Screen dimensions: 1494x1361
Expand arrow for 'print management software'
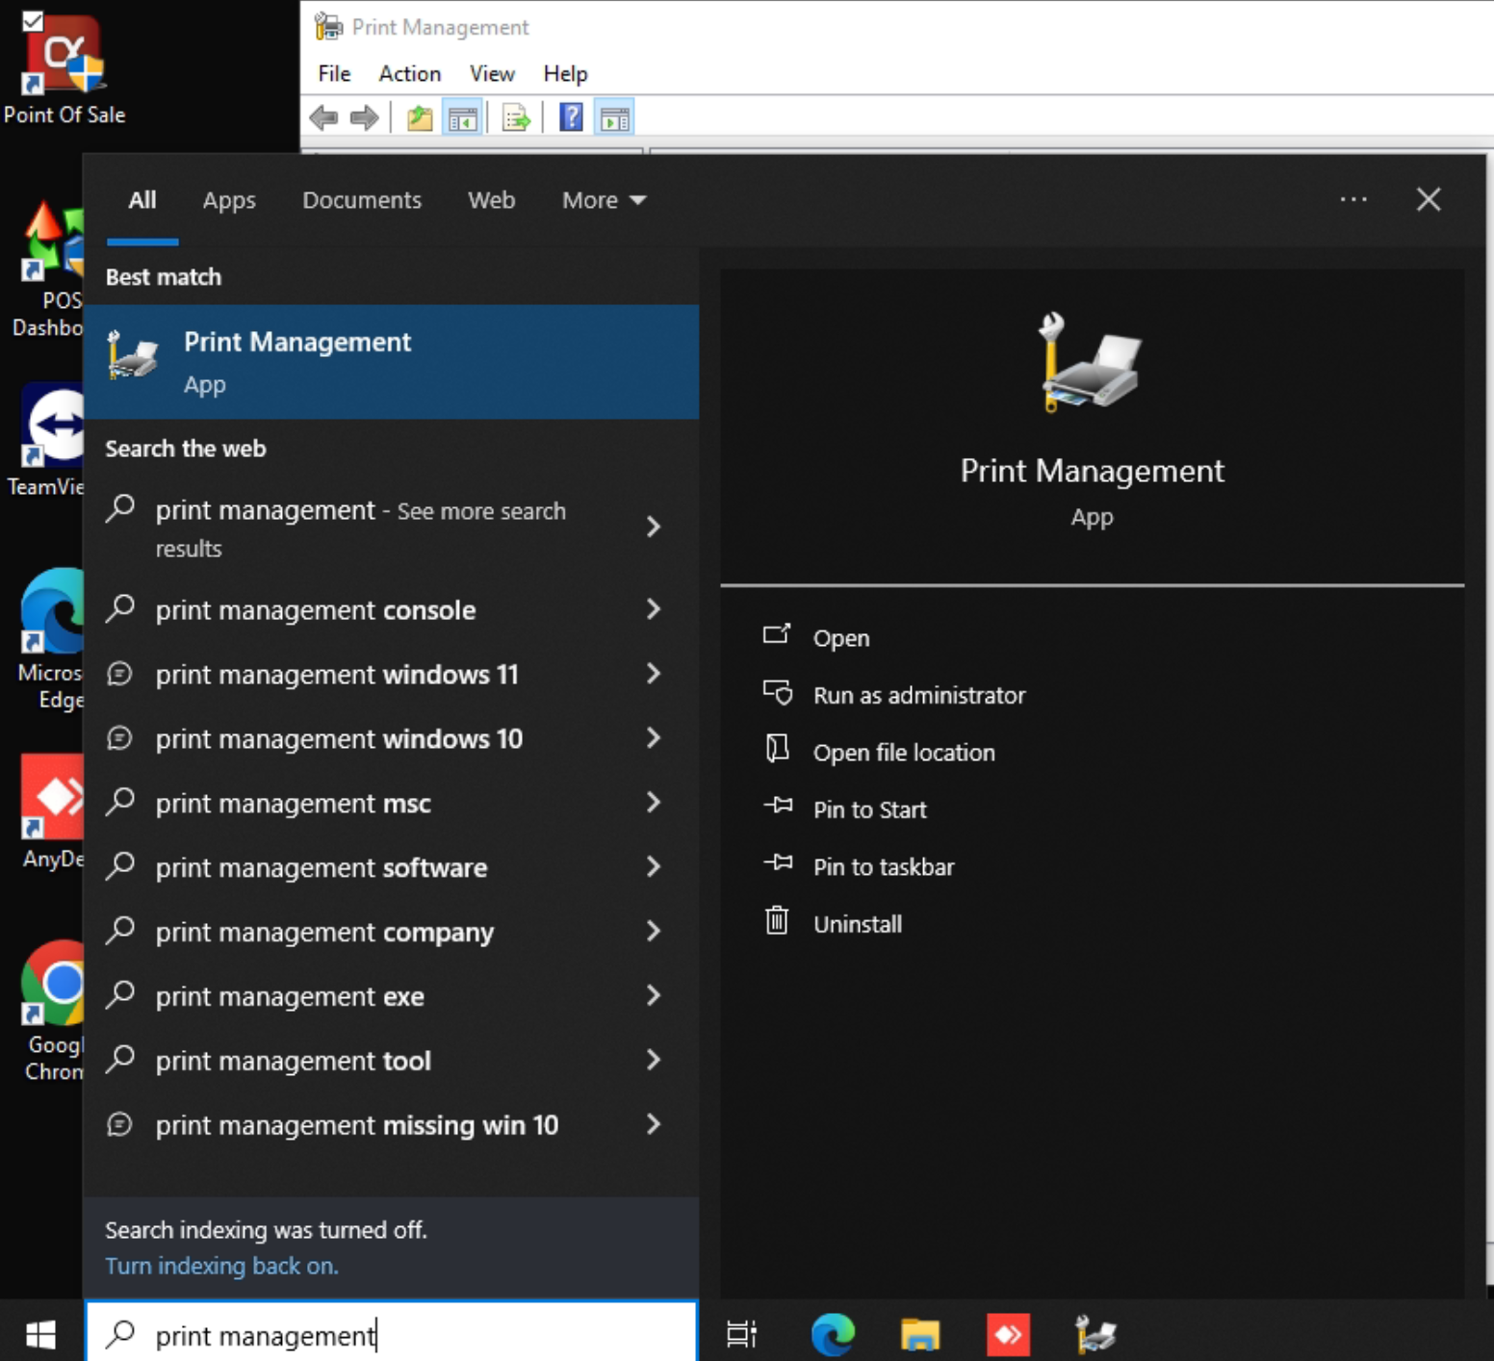pyautogui.click(x=654, y=867)
